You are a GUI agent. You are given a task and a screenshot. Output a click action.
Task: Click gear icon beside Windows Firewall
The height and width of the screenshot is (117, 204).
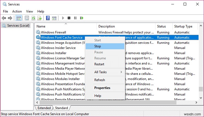coord(38,32)
